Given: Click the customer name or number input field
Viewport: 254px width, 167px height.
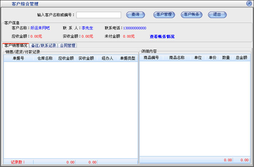Looking at the screenshot, I should click(x=98, y=15).
